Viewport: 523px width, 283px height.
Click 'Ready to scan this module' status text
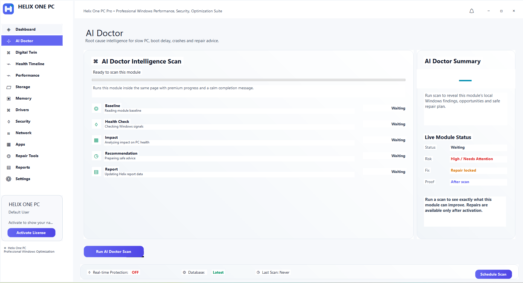tap(117, 72)
